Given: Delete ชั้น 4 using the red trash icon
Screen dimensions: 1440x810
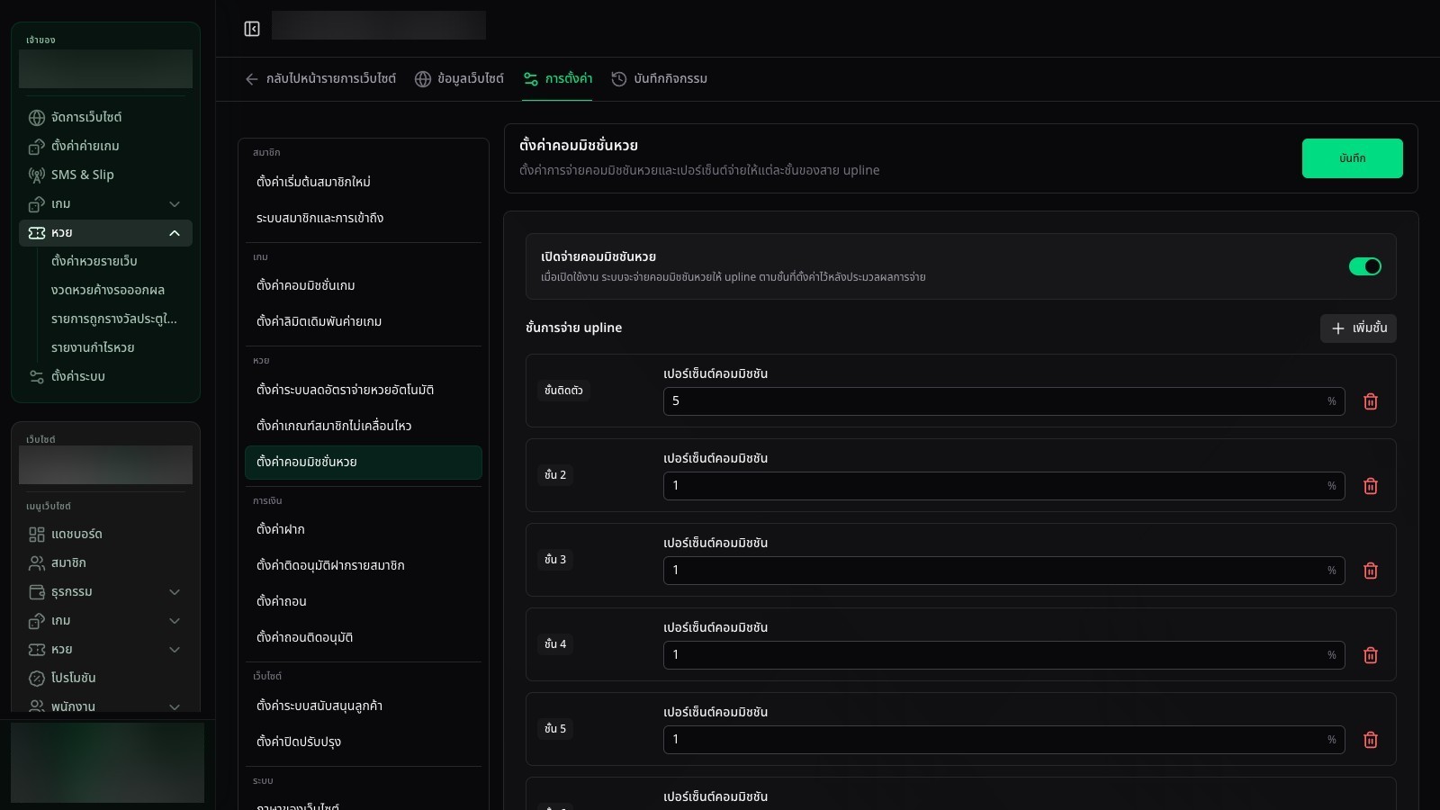Looking at the screenshot, I should [x=1371, y=655].
